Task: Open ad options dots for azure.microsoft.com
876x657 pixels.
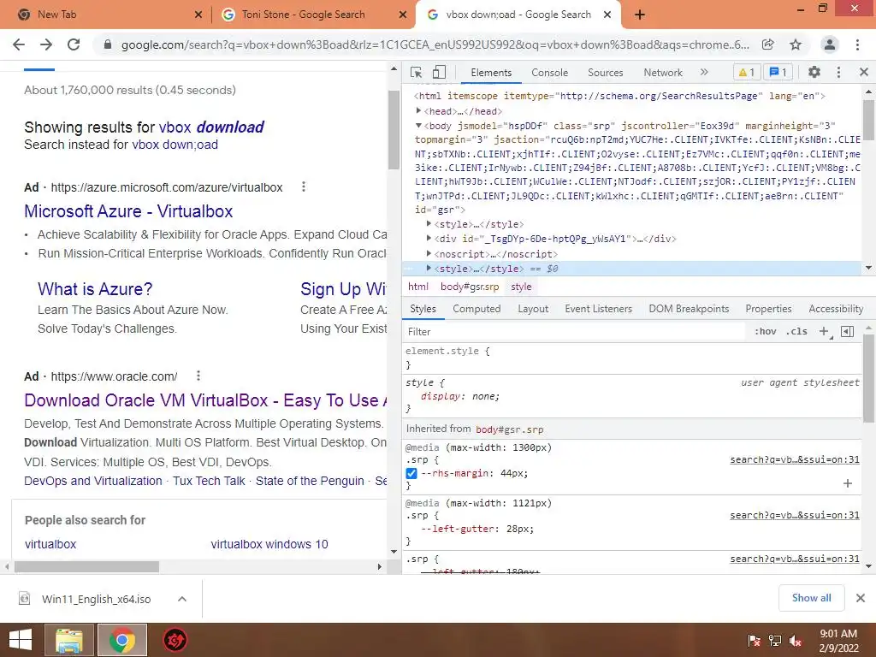Action: pos(304,186)
